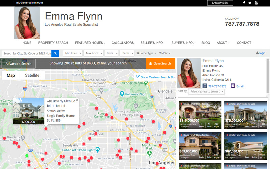This screenshot has height=169, width=270.
Task: Open the $115,000,000 listing thumbnail
Action: (x=200, y=115)
